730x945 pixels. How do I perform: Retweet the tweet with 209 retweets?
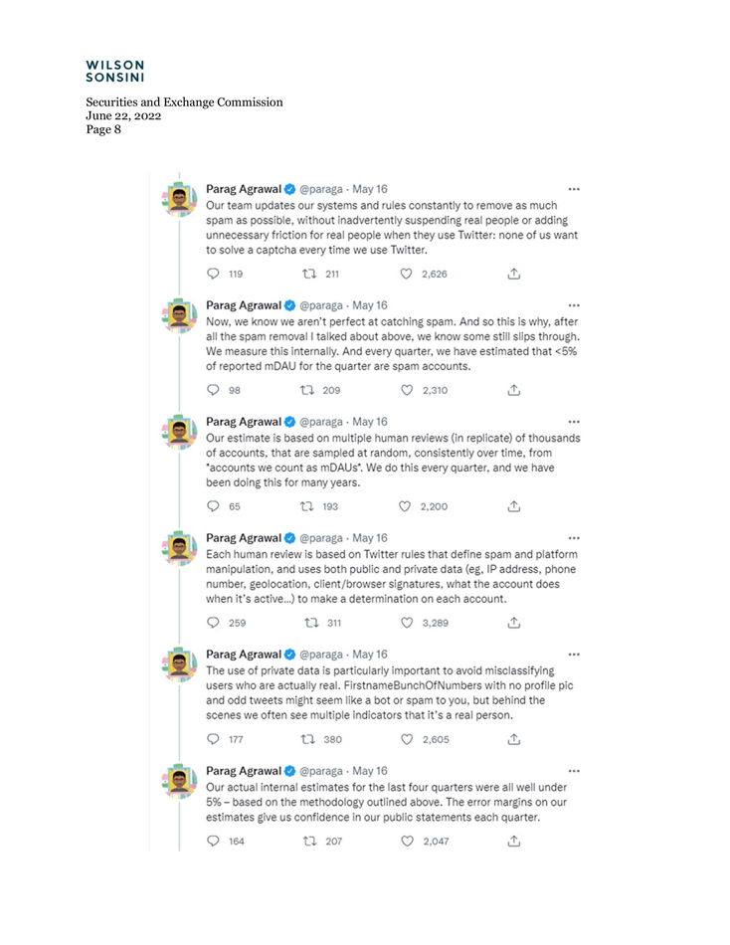308,390
